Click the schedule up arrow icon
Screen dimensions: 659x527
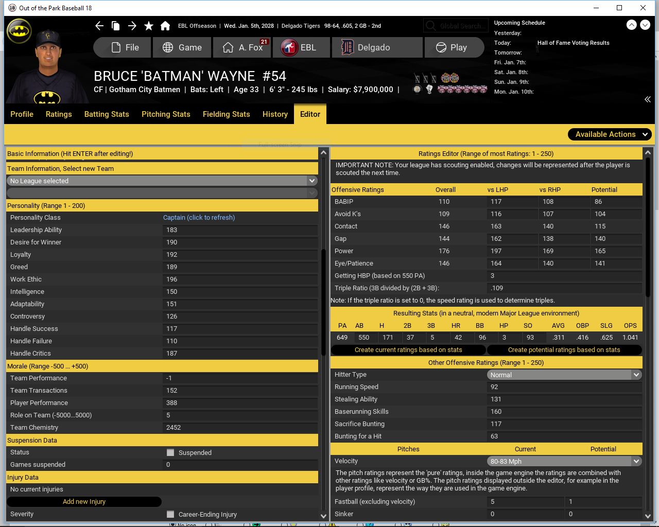pos(631,25)
